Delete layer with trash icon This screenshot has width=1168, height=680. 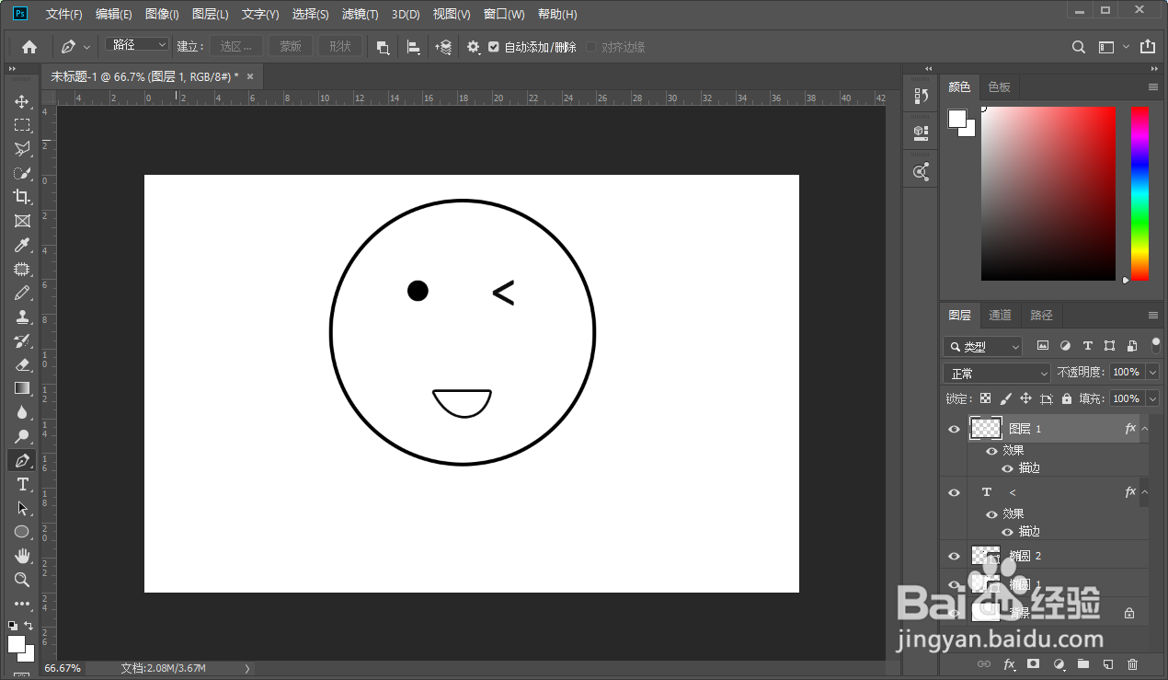point(1132,663)
